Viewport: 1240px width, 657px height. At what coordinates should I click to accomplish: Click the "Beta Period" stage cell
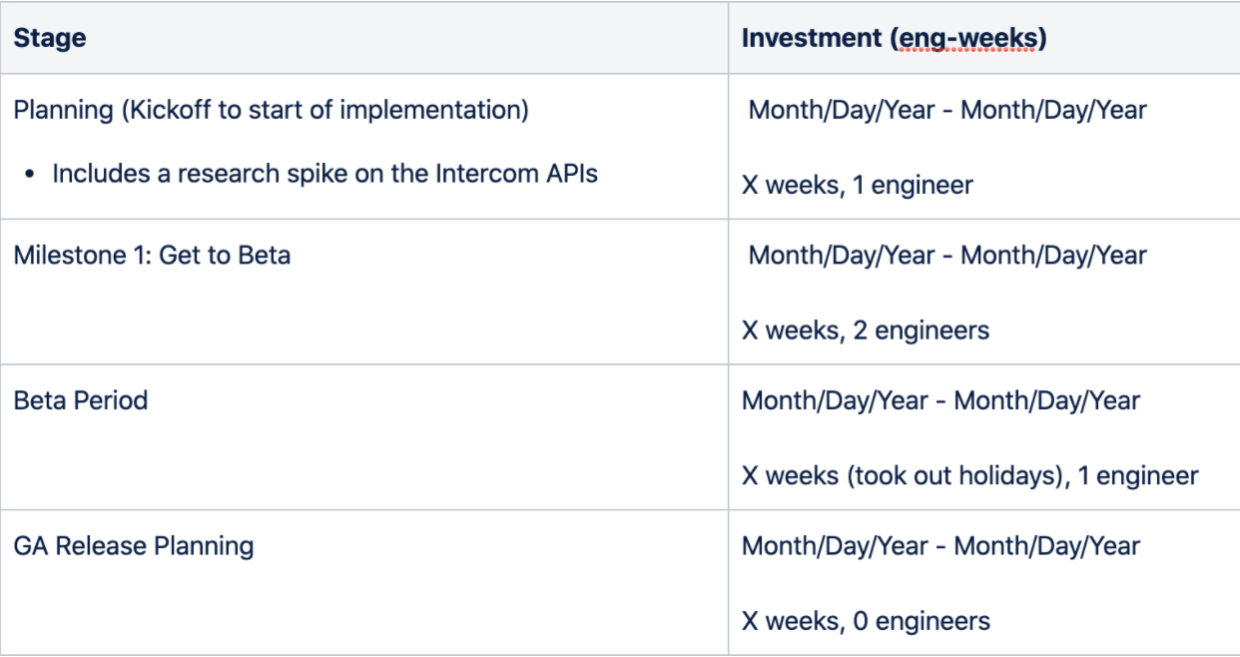[80, 400]
